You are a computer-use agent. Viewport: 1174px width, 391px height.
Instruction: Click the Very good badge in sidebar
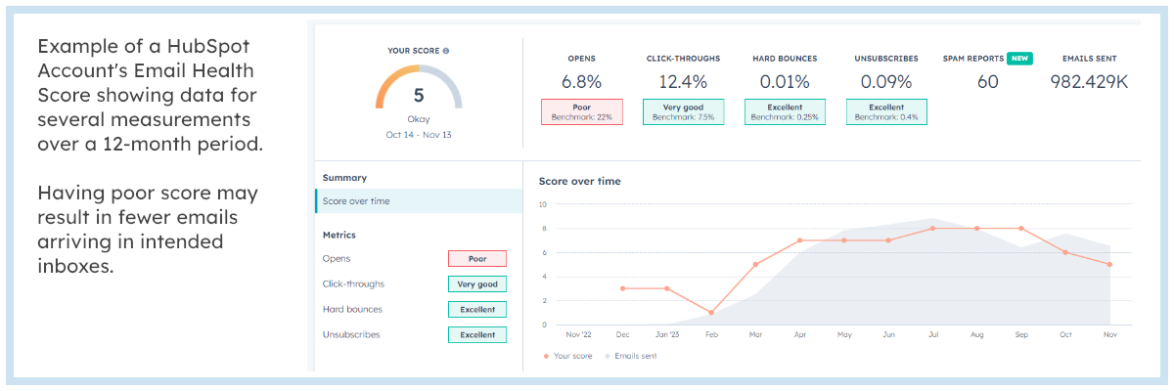pyautogui.click(x=477, y=284)
